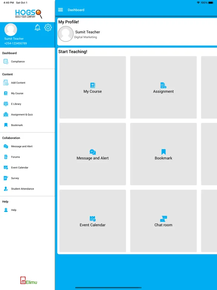Toggle the hamburger menu icon
217x290 pixels.
coord(61,10)
